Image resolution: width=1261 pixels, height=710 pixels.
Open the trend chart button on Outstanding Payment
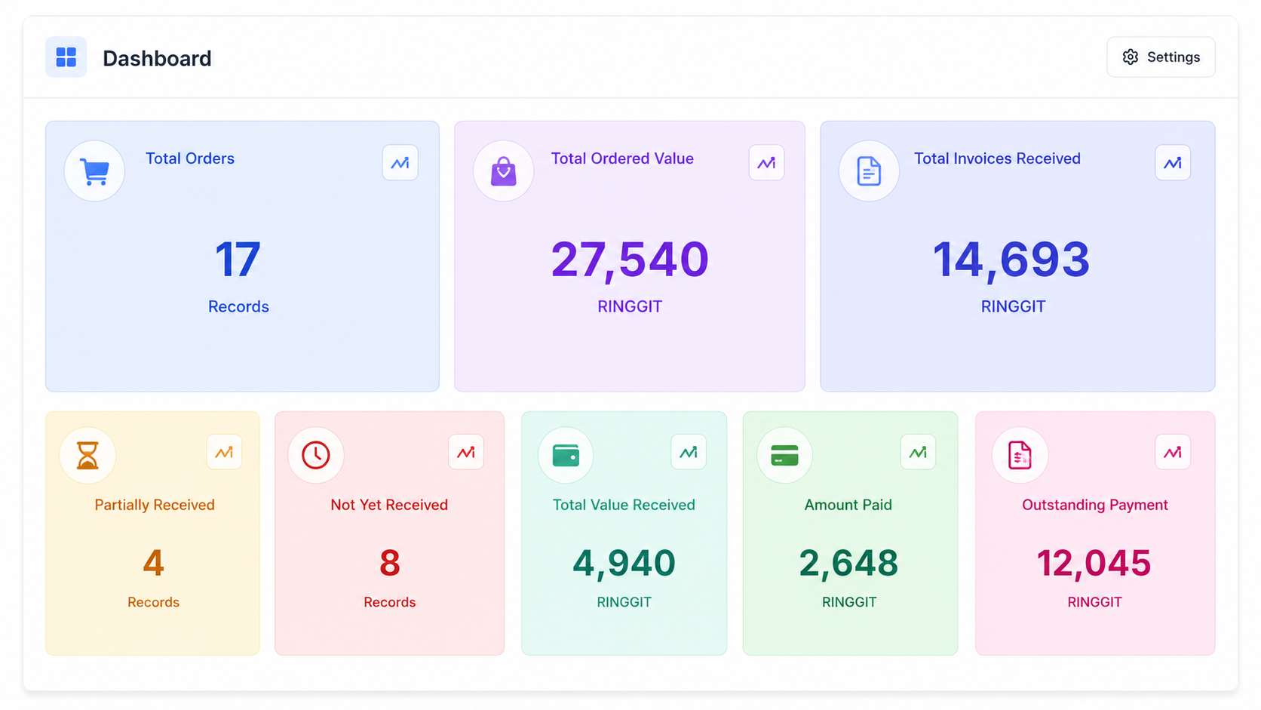pos(1173,452)
